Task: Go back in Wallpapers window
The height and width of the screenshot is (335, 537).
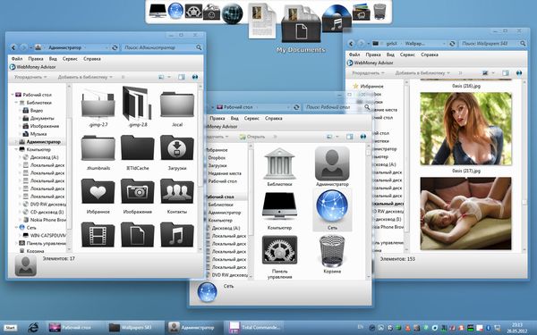Action: [x=351, y=44]
